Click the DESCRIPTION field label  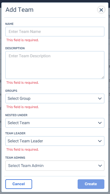15,48
